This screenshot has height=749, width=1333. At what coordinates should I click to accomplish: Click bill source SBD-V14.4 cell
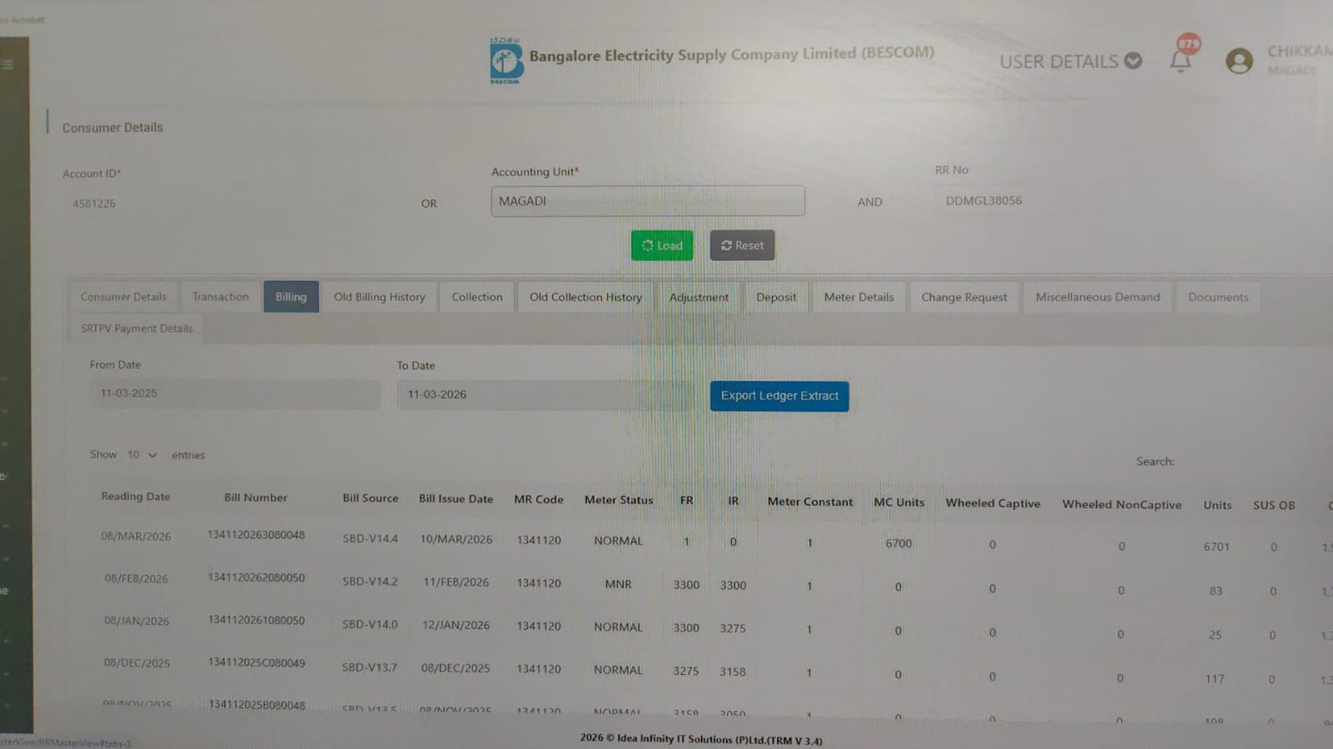tap(370, 539)
